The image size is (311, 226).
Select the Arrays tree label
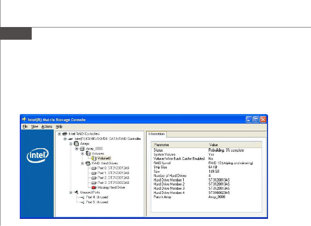pos(85,144)
